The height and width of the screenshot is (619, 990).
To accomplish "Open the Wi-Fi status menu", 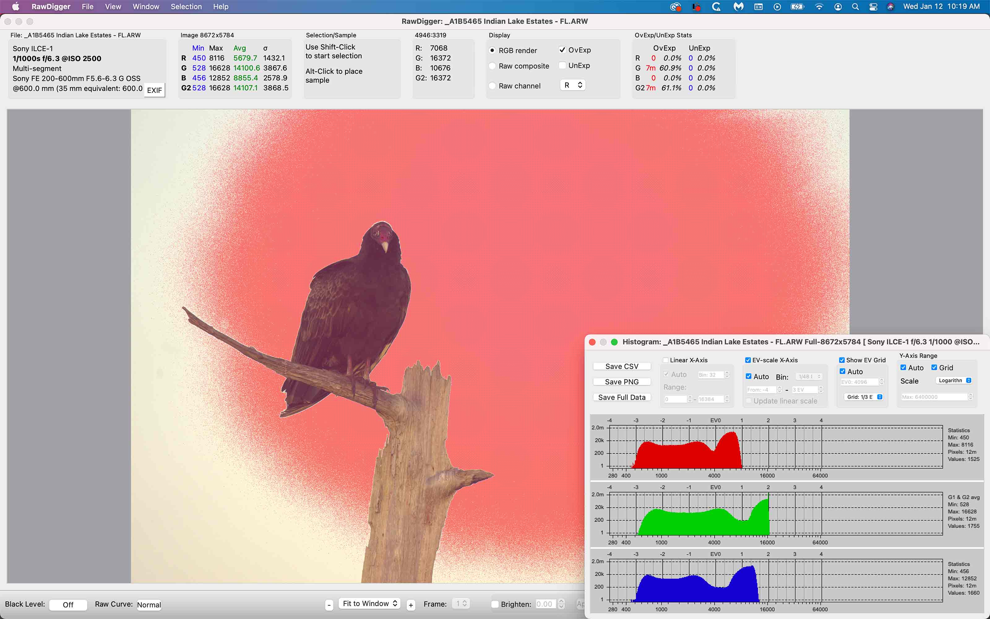I will coord(819,6).
